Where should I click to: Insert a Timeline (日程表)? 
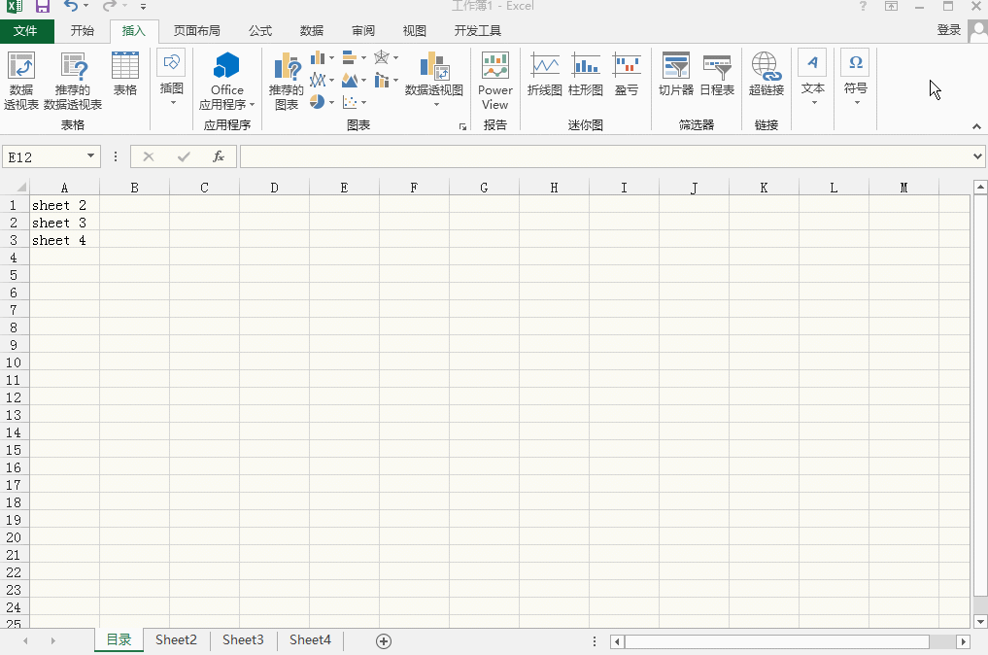pos(717,75)
